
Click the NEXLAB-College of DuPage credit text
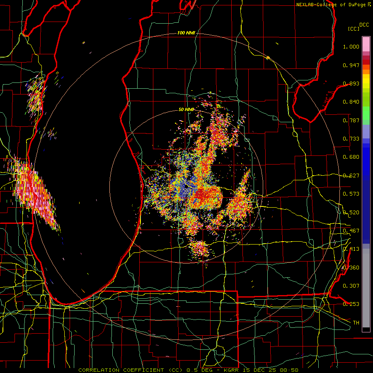[x=331, y=5]
